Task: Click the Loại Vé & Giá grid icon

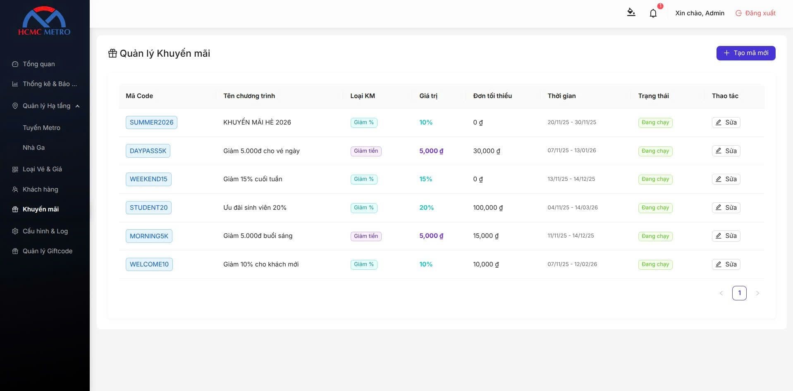Action: (15, 169)
